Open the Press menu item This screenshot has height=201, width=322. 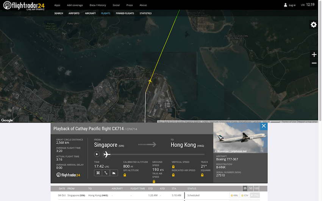[130, 5]
